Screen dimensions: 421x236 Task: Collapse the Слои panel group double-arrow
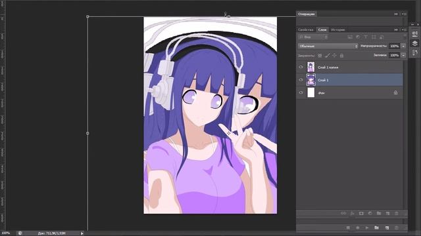coord(396,29)
